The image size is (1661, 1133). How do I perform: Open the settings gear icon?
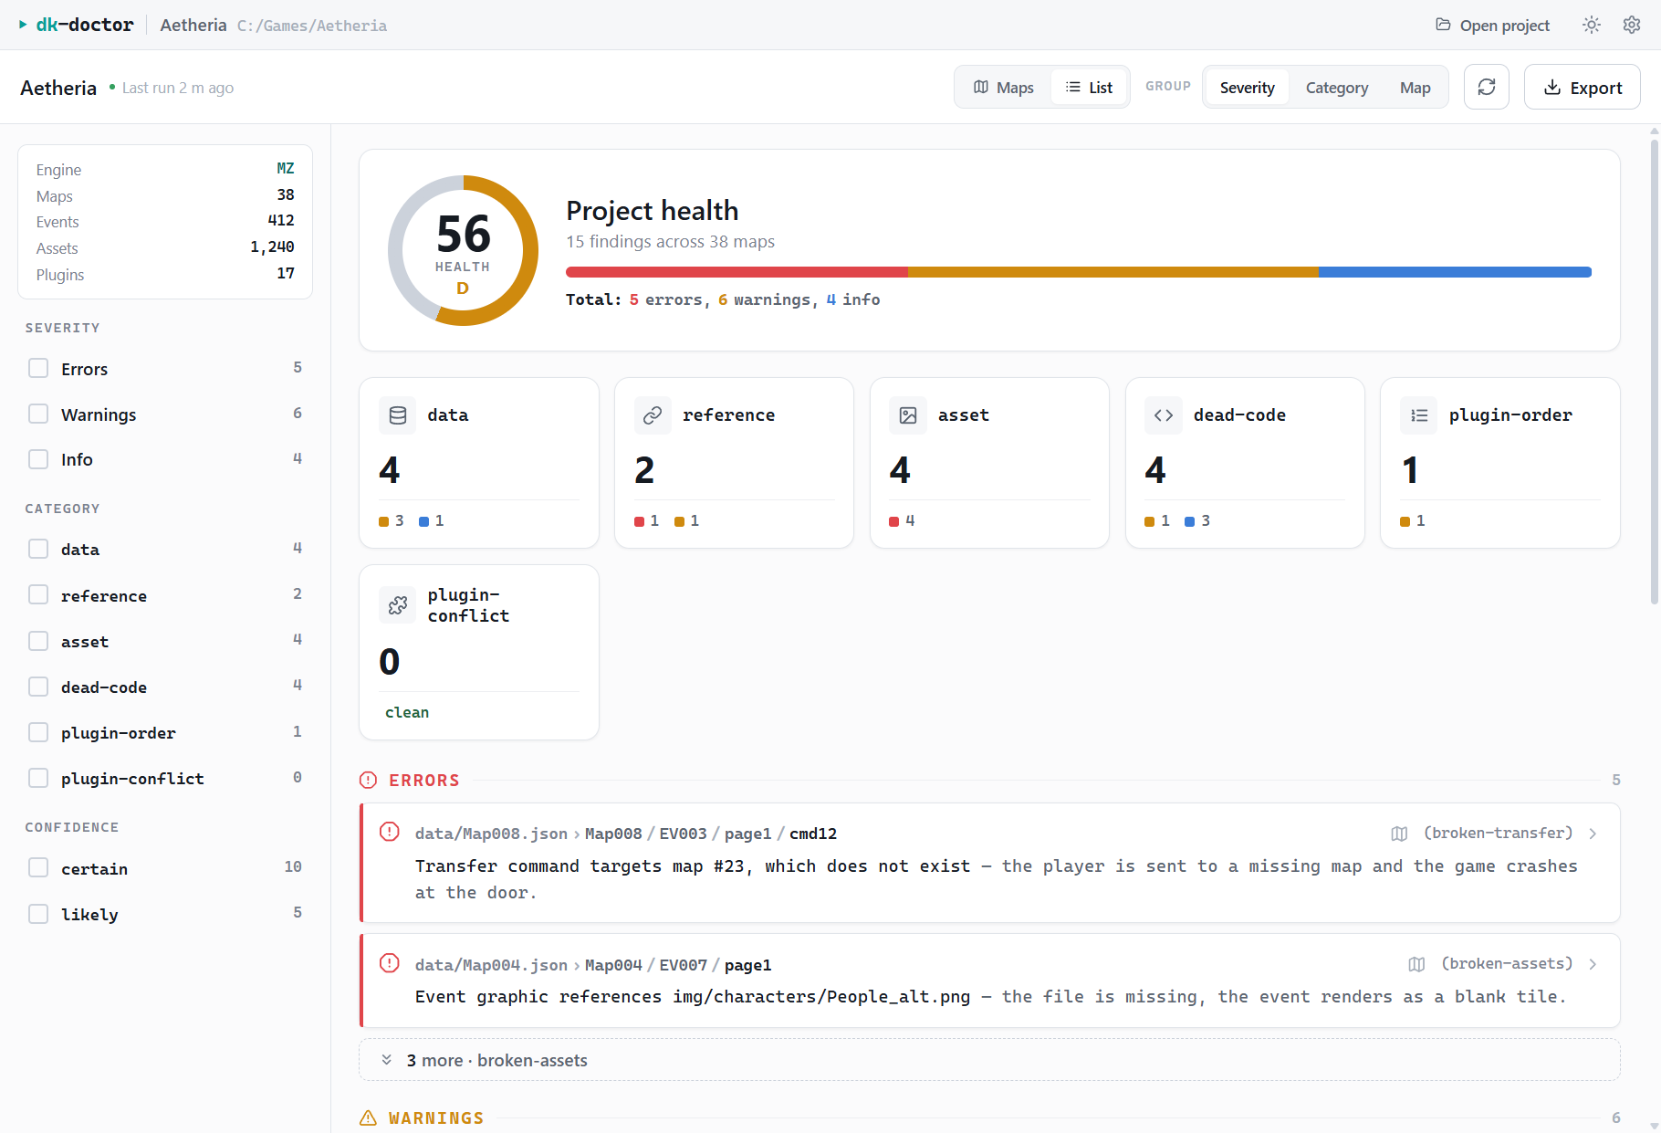[1632, 26]
